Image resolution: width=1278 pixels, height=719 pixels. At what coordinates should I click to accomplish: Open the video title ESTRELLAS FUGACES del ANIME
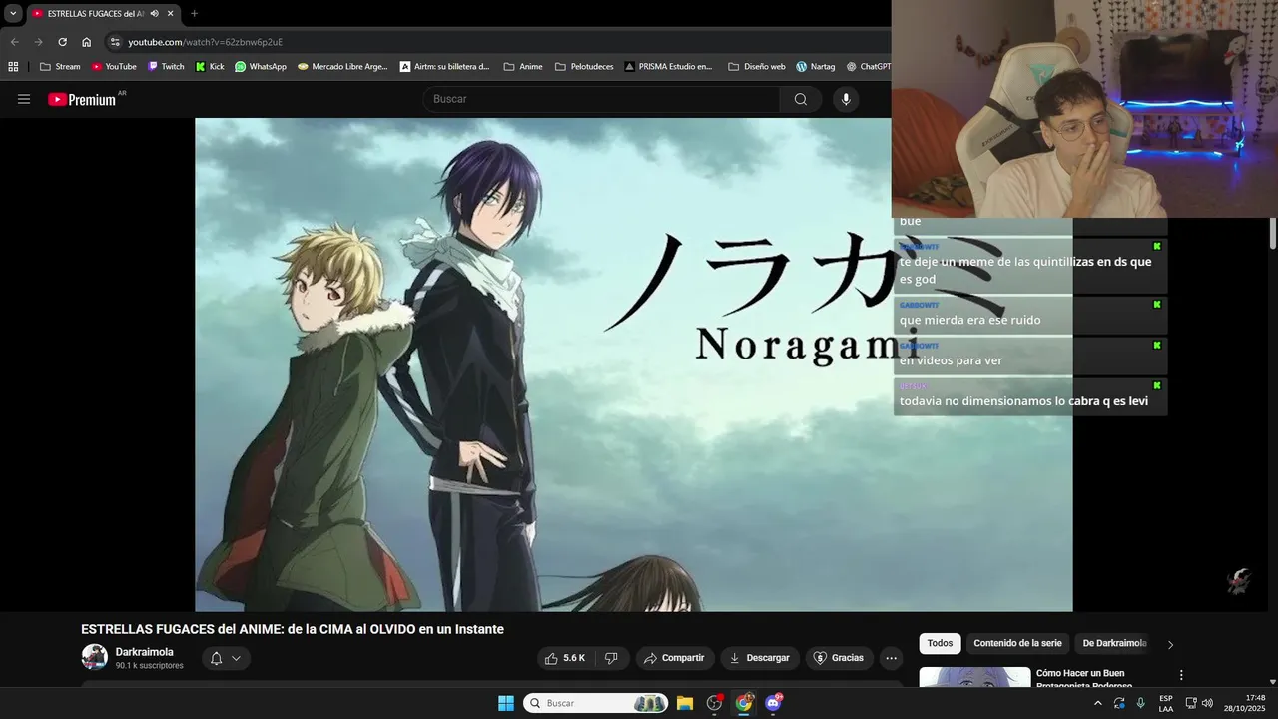point(293,629)
